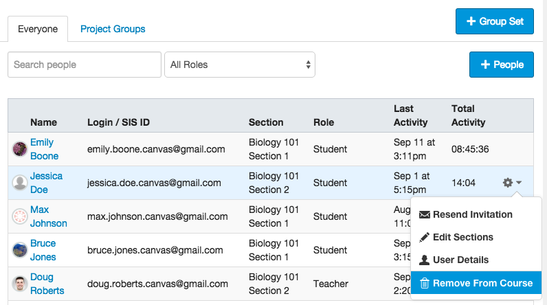Click Max Johnson's avatar icon

(20, 216)
